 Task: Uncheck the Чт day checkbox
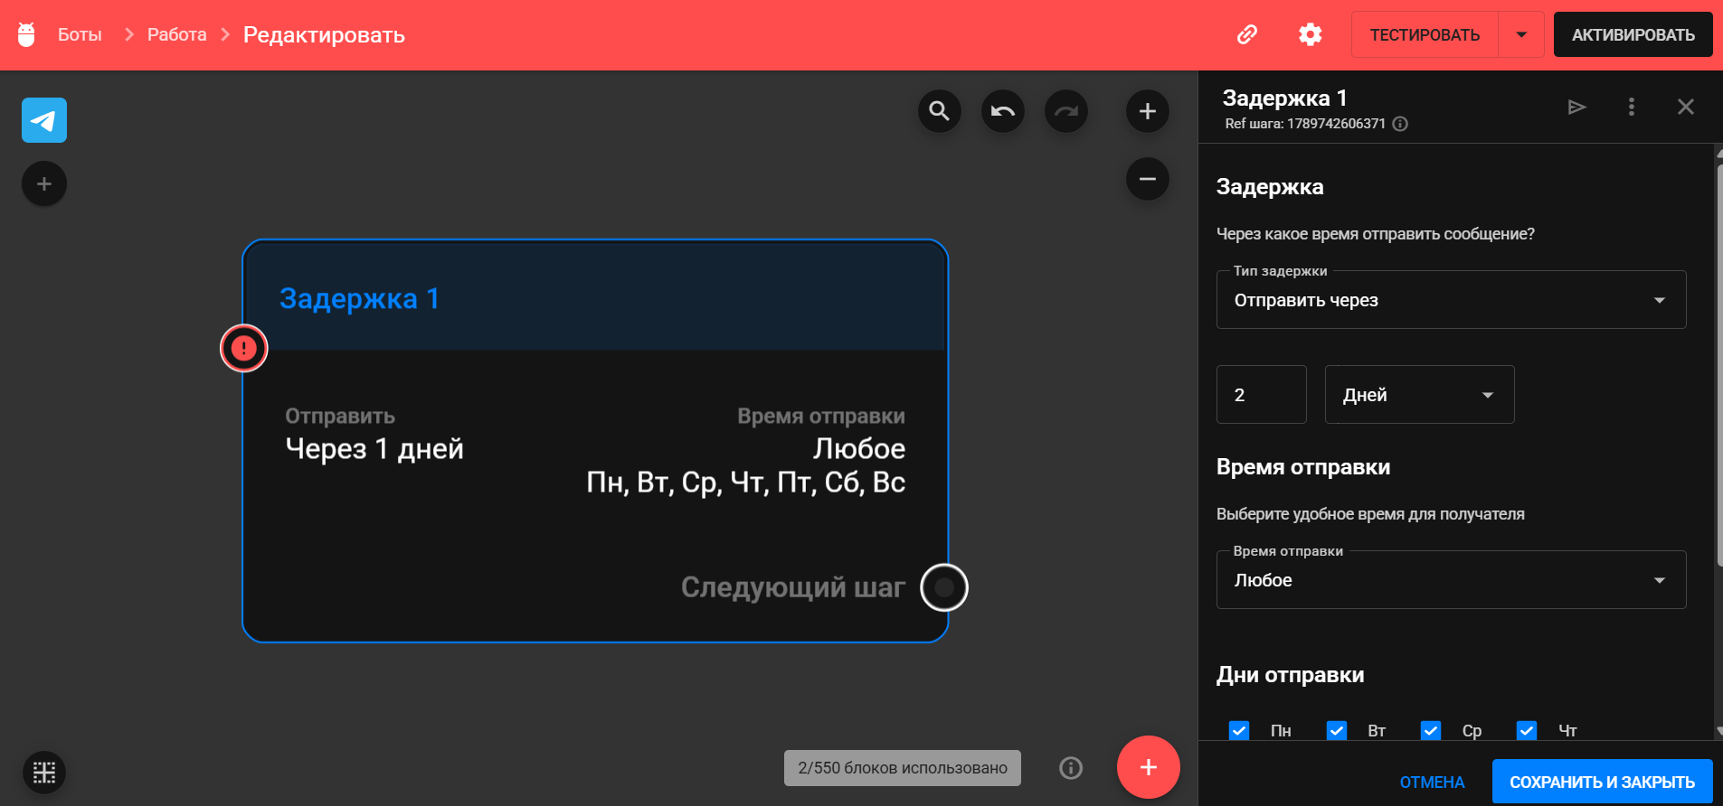point(1527,730)
